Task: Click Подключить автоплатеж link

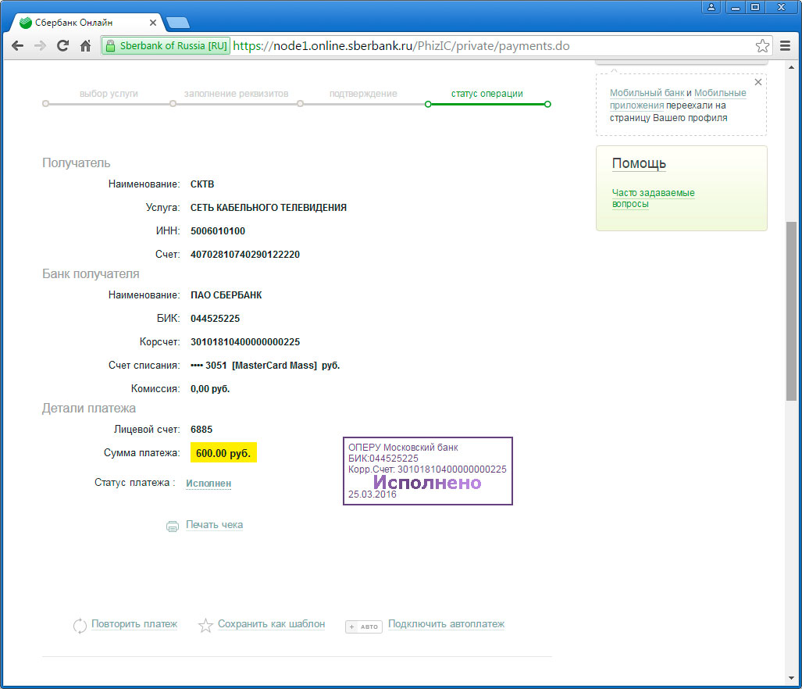Action: (x=447, y=624)
